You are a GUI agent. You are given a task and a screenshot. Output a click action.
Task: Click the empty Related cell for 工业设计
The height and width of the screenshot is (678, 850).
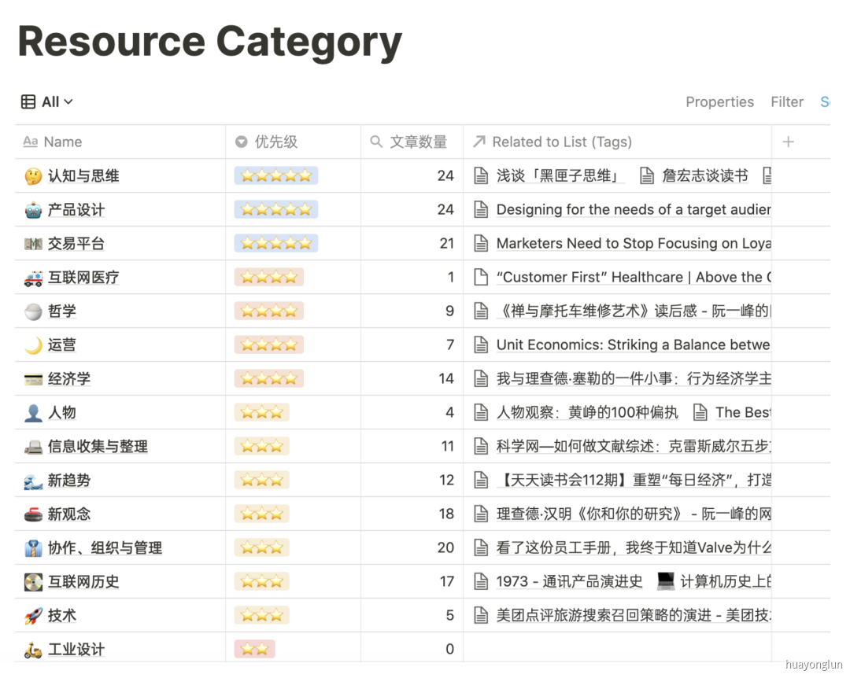pos(618,649)
